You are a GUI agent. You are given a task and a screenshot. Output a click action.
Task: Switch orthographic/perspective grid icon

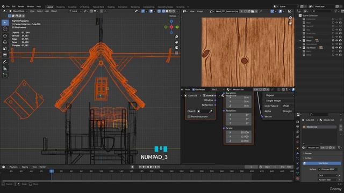tap(176, 53)
